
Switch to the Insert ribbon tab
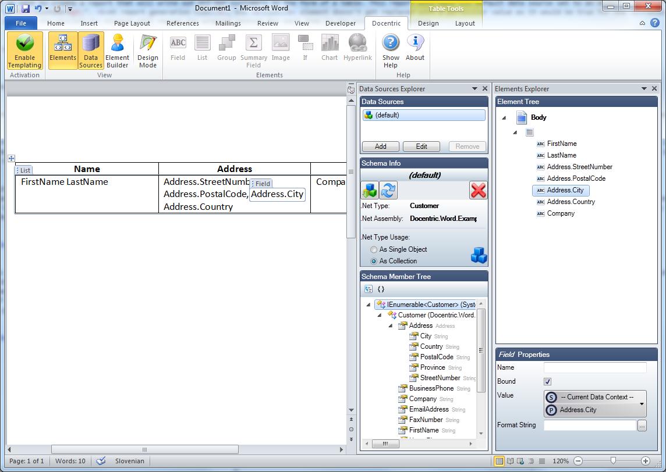[89, 23]
